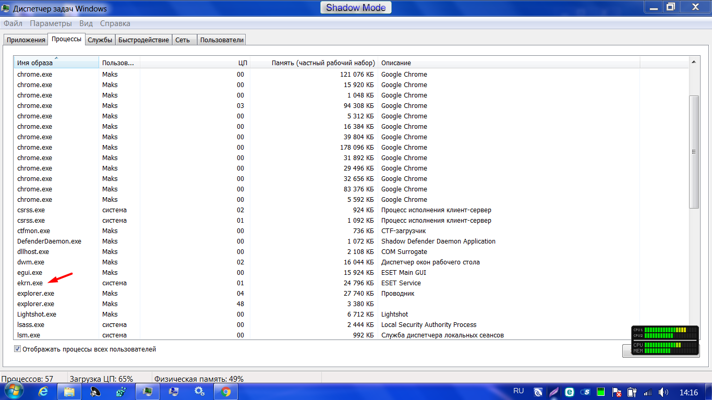
Task: Switch to the Приложения tab
Action: tap(26, 40)
